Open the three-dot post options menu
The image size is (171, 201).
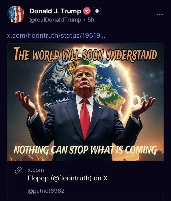coord(160,14)
